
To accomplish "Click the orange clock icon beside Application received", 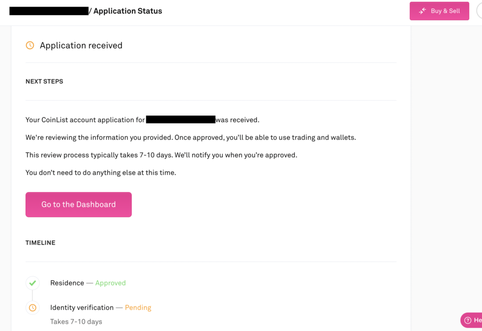I will [x=30, y=46].
